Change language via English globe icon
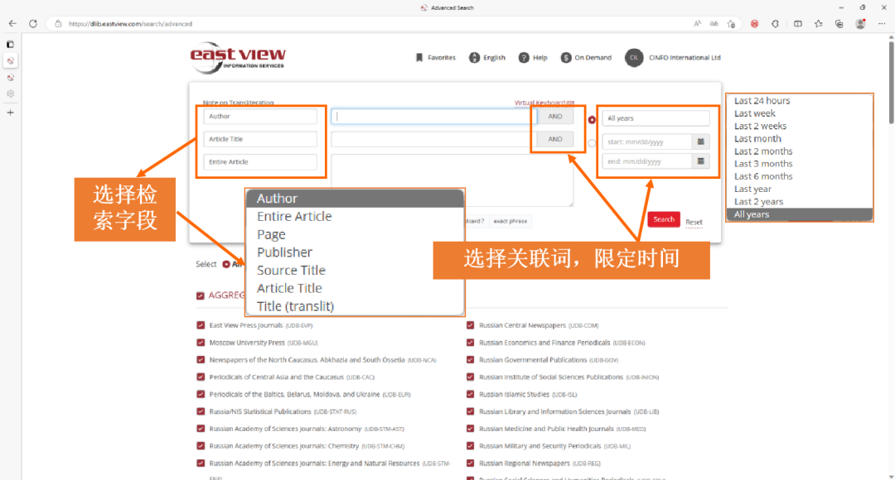895x480 pixels. pos(474,58)
